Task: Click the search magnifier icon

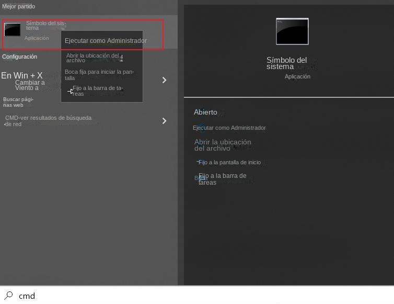Action: coord(8,296)
